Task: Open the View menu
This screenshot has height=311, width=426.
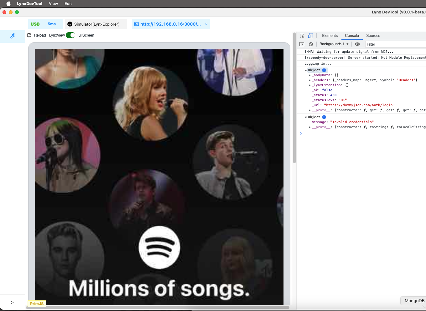Action: (53, 4)
